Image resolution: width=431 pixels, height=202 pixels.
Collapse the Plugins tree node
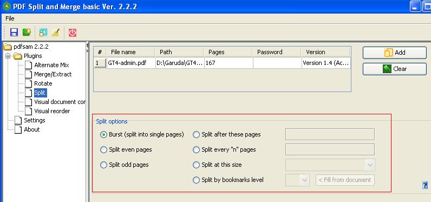coord(8,56)
